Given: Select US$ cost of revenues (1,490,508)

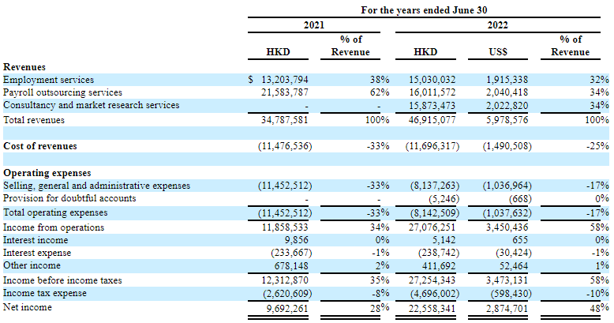Looking at the screenshot, I should [507, 146].
